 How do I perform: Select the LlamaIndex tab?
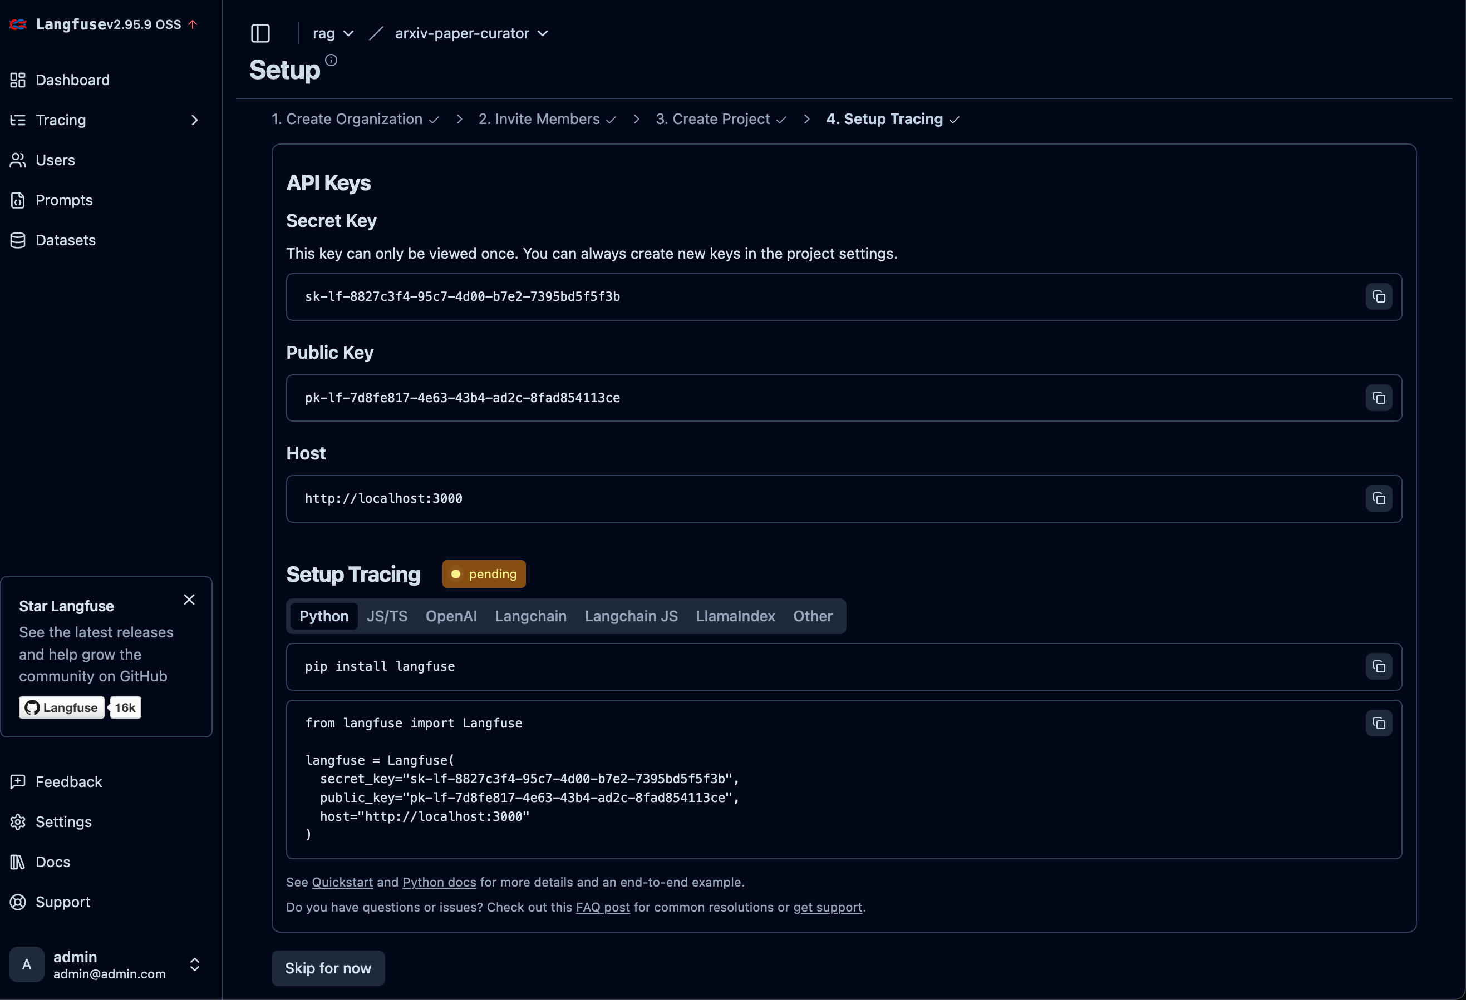(x=735, y=616)
